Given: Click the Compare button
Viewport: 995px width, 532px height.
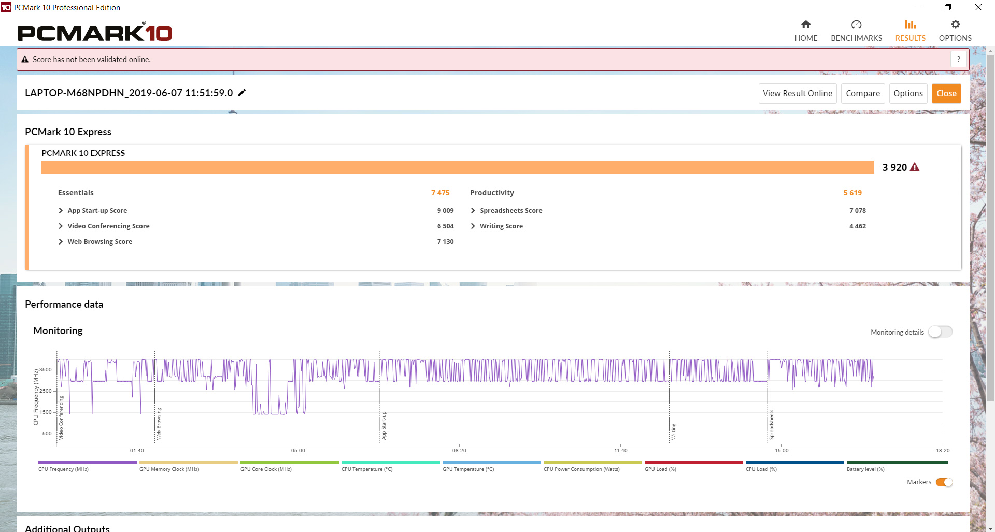Looking at the screenshot, I should 862,94.
